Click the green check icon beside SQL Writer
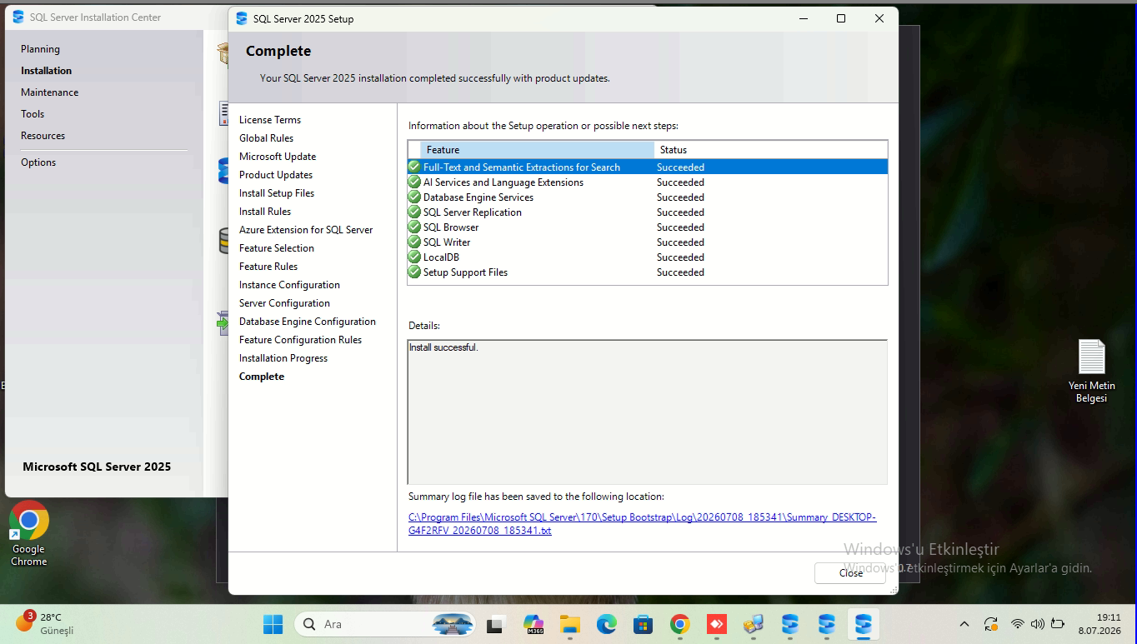 pos(414,242)
